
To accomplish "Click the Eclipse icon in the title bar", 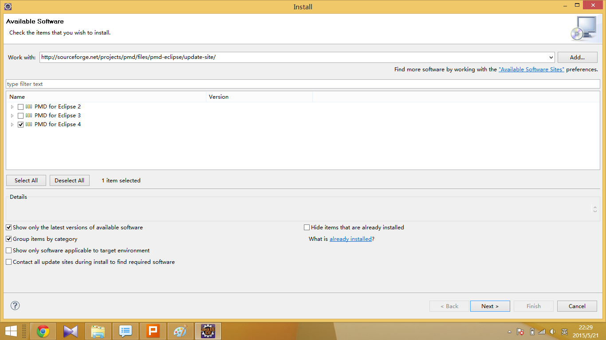I will (8, 7).
